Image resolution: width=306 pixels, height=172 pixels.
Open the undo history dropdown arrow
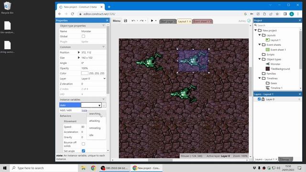pos(137,21)
